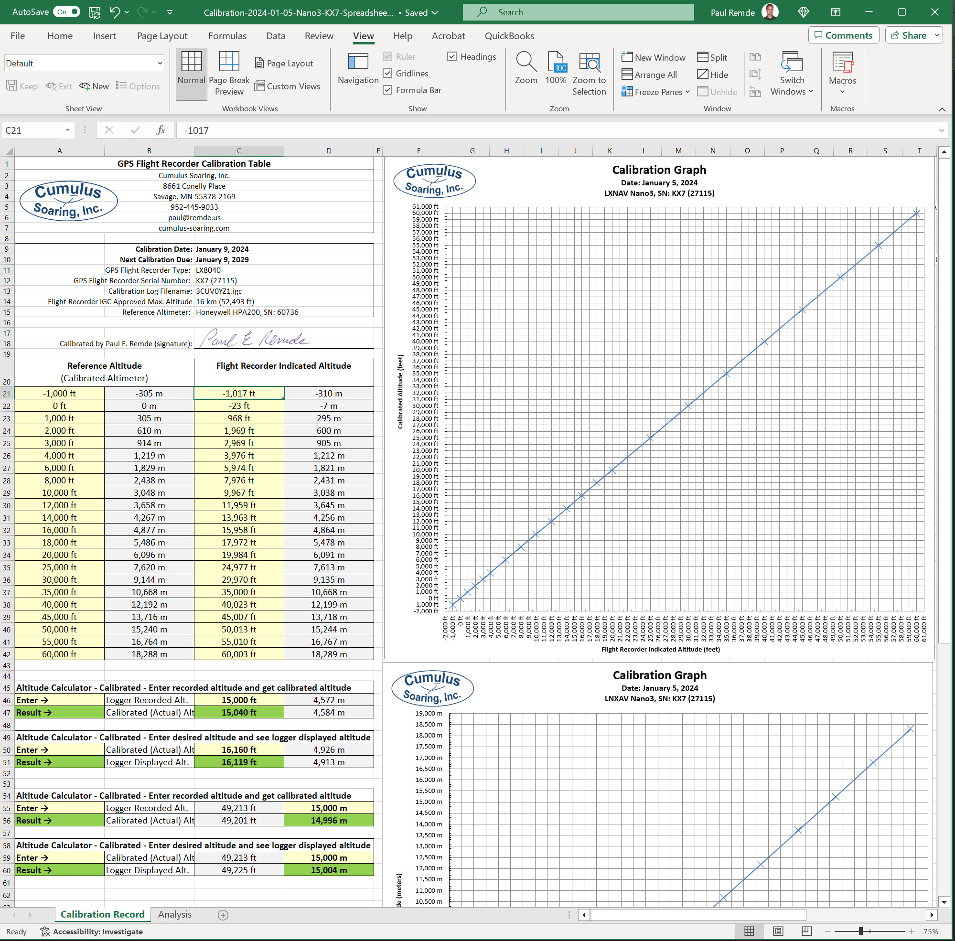Click Paul Remde account name

click(x=732, y=12)
